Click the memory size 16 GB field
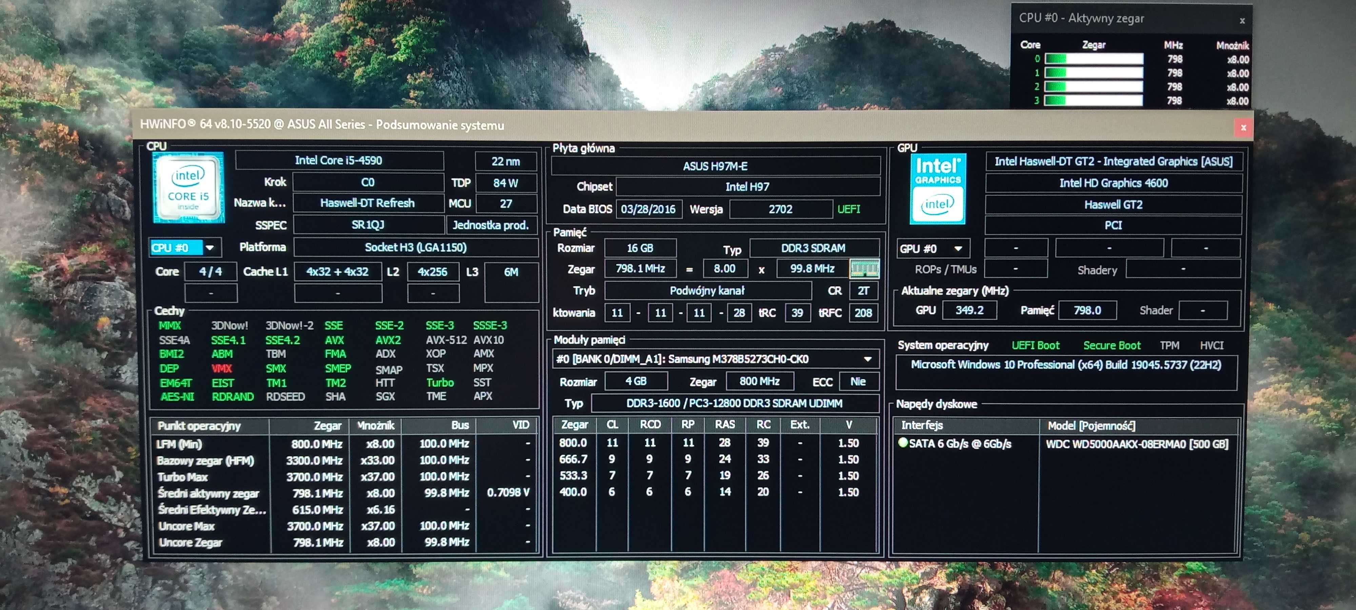 coord(640,248)
